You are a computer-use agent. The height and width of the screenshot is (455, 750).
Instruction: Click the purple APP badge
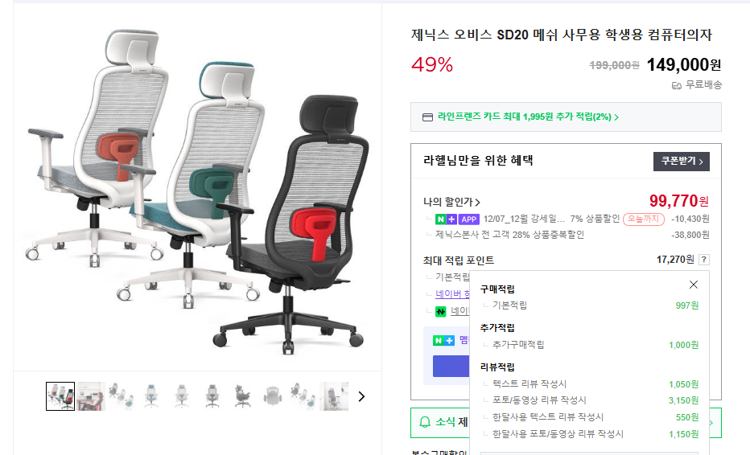[x=468, y=219]
